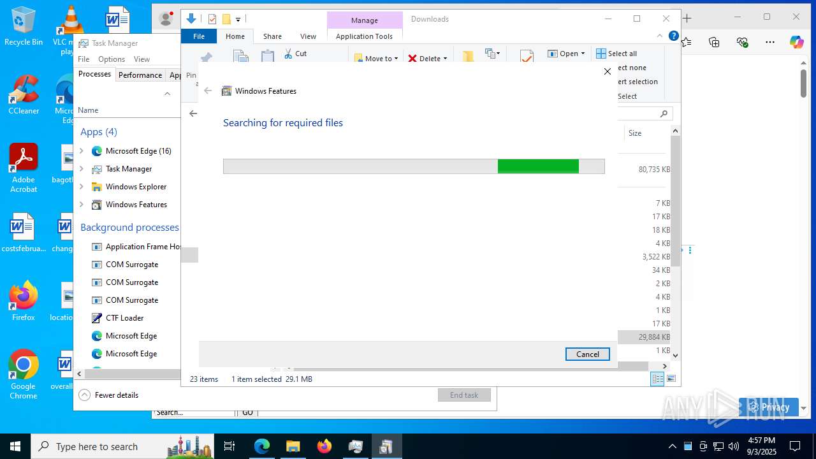Collapse the Explorer ribbon chevron
The width and height of the screenshot is (816, 459).
point(660,36)
